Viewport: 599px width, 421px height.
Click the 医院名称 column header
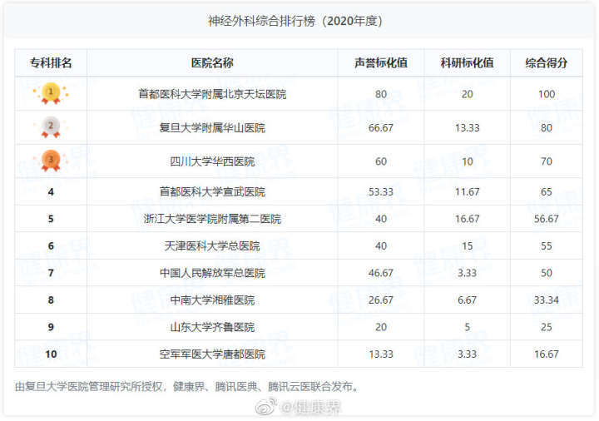click(212, 62)
